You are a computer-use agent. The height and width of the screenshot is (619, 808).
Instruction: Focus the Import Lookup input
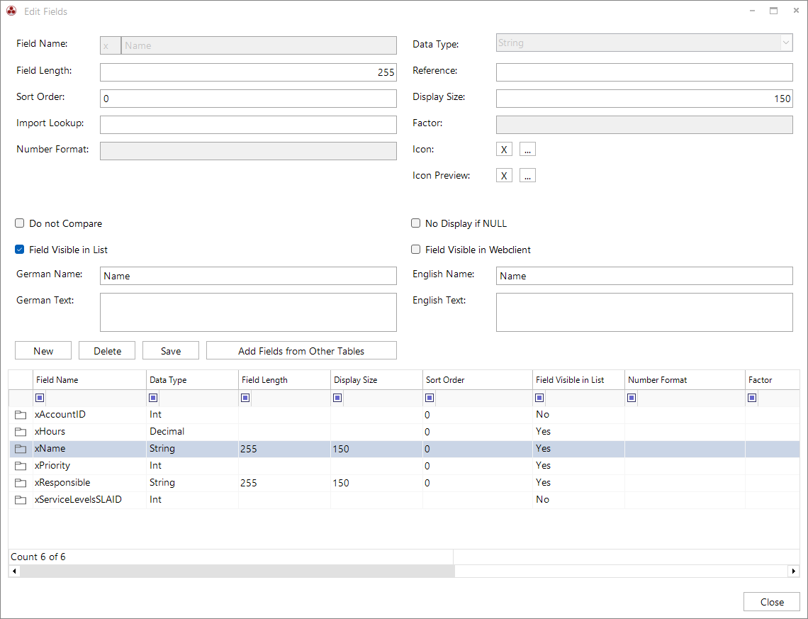pyautogui.click(x=248, y=125)
